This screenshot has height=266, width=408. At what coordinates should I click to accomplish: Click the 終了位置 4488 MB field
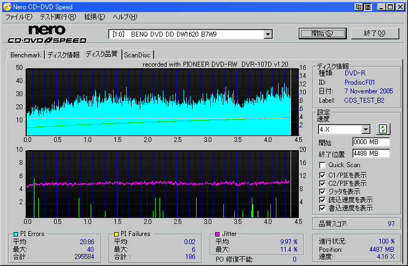tap(371, 153)
